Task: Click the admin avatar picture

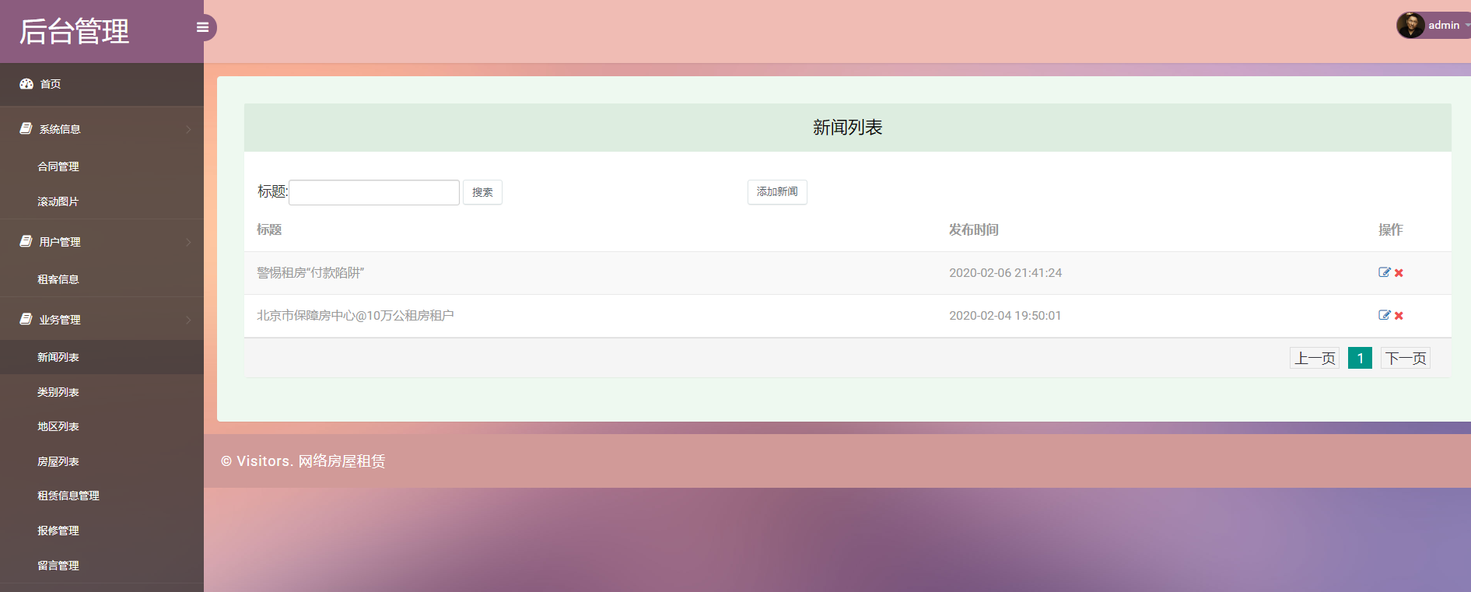Action: [1410, 25]
